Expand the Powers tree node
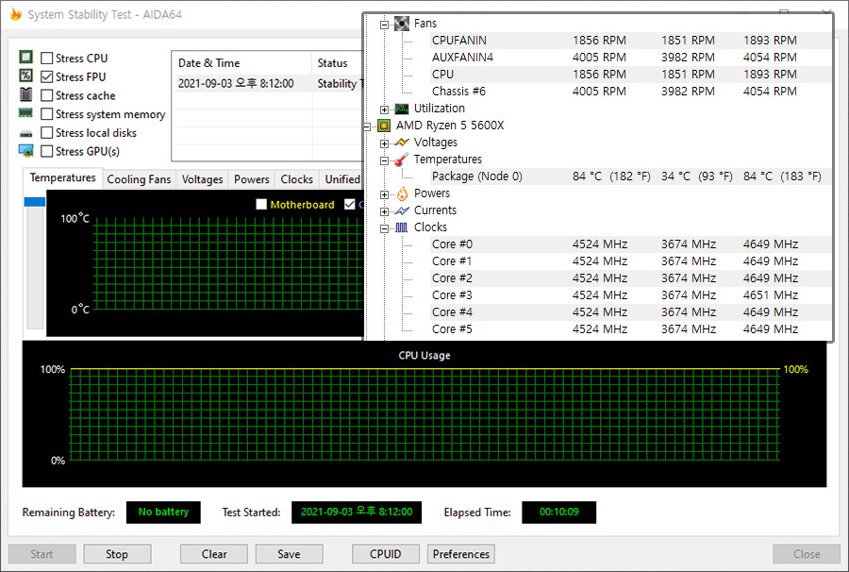 click(x=385, y=194)
